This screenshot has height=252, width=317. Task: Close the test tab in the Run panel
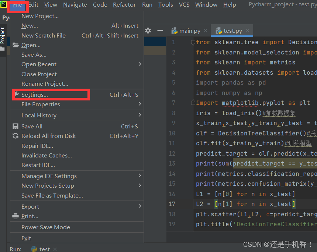point(55,249)
